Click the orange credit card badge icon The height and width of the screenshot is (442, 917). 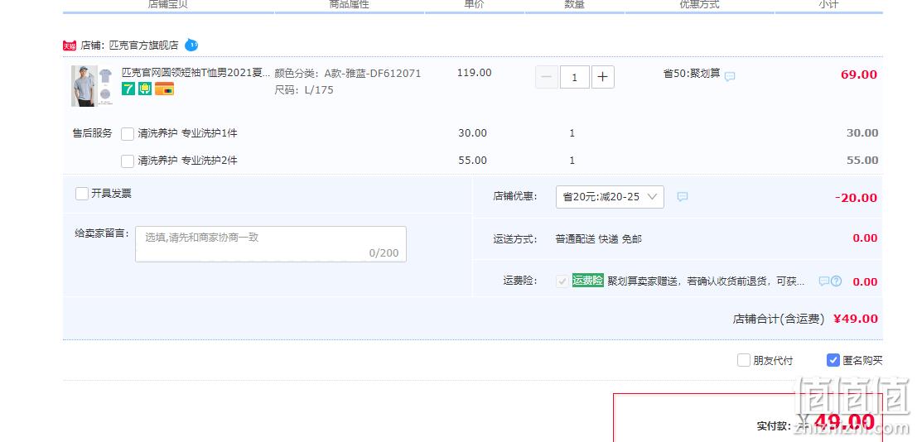click(164, 89)
